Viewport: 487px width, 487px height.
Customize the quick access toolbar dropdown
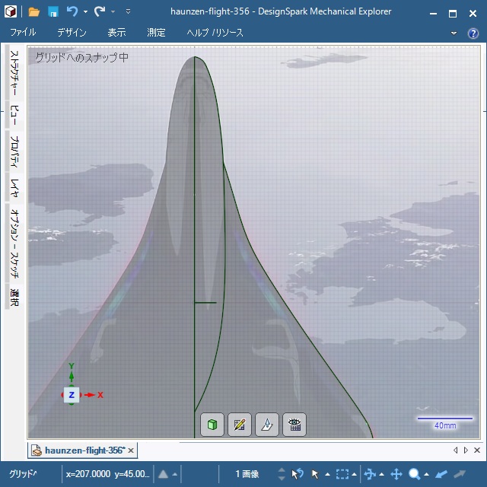(128, 12)
